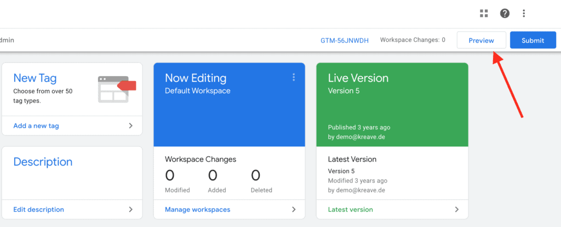
Task: Click Workspace Changes title in blue card
Action: [201, 160]
